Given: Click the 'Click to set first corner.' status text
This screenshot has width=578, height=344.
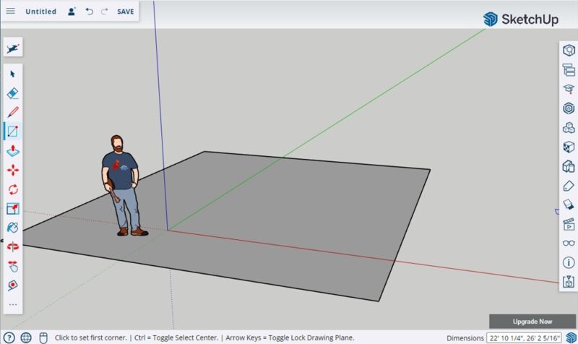Looking at the screenshot, I should click(91, 337).
